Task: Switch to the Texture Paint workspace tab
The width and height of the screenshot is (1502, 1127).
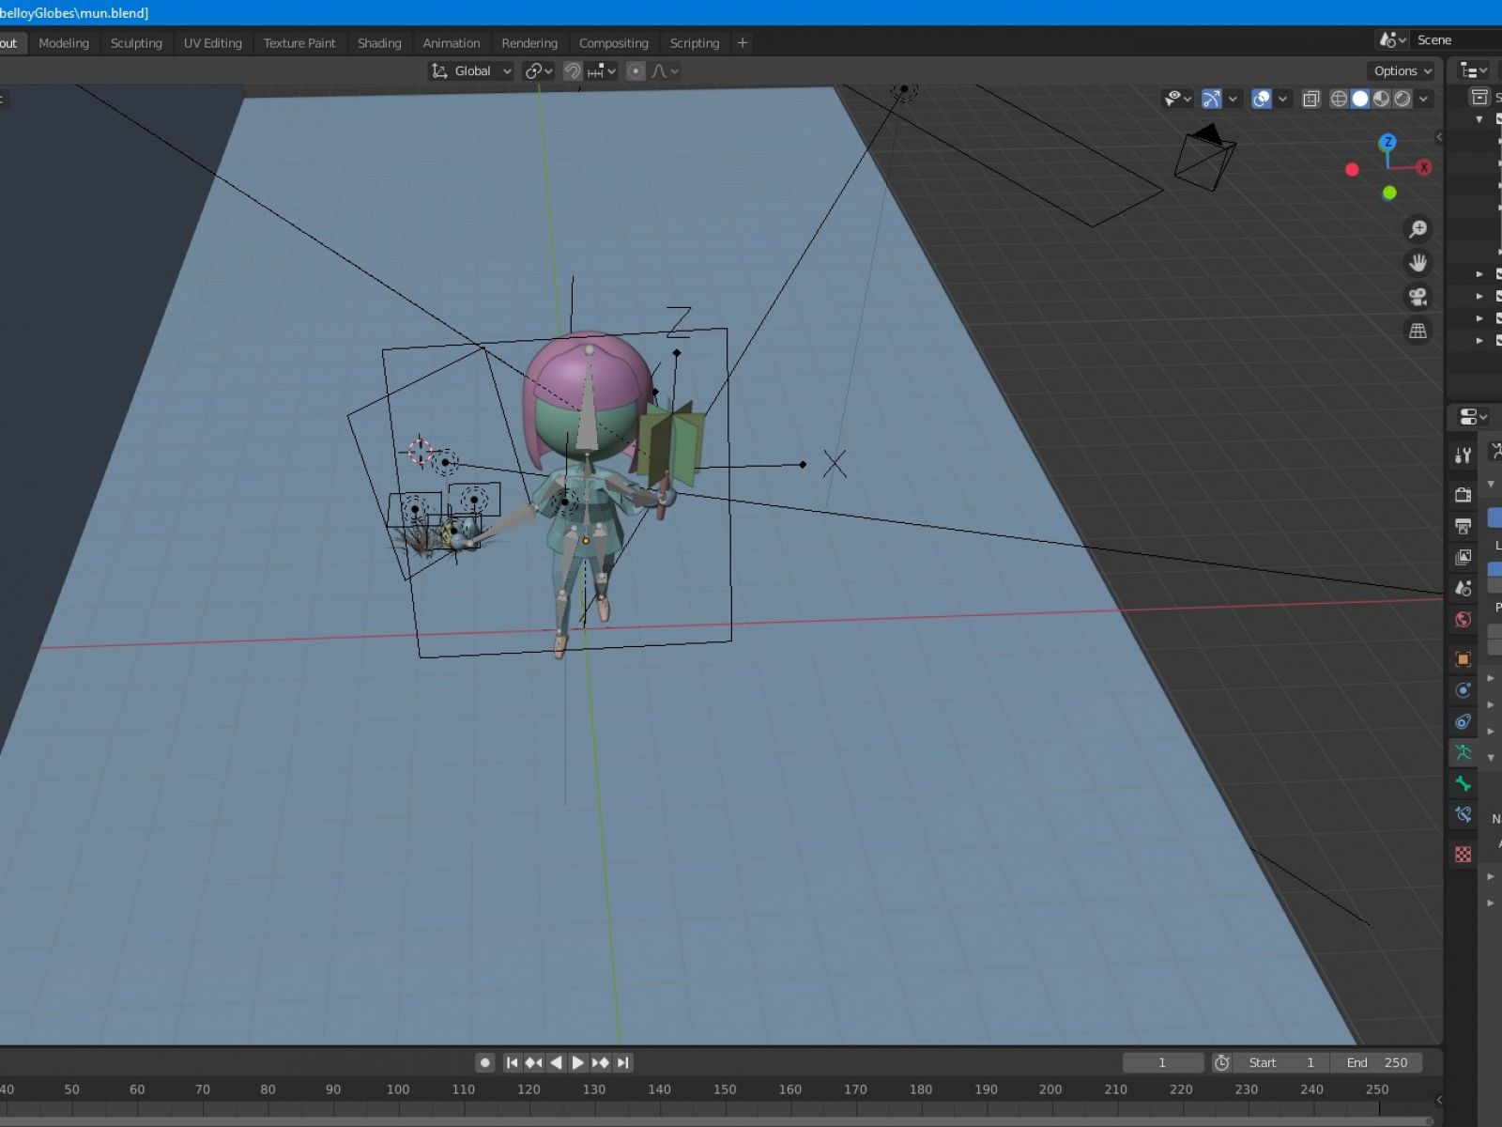Action: coord(299,43)
